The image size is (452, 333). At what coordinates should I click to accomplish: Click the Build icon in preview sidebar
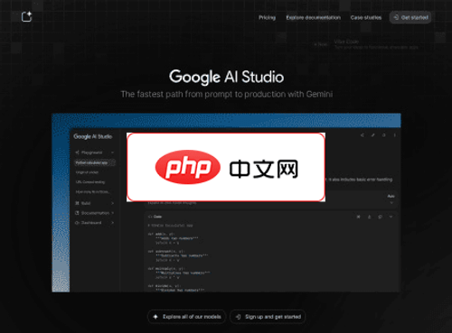coord(77,203)
